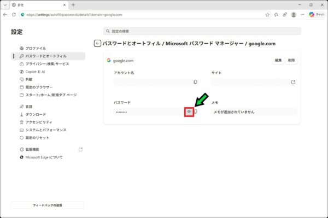Image resolution: width=328 pixels, height=218 pixels.
Task: Reload page with refresh icon
Action: tap(14, 15)
